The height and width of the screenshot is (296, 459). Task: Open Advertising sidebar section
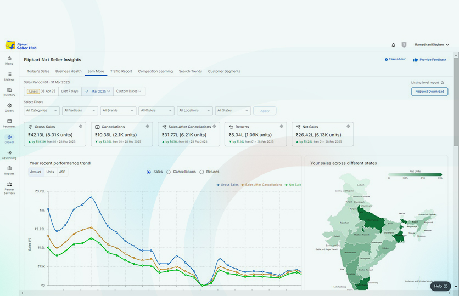point(9,155)
